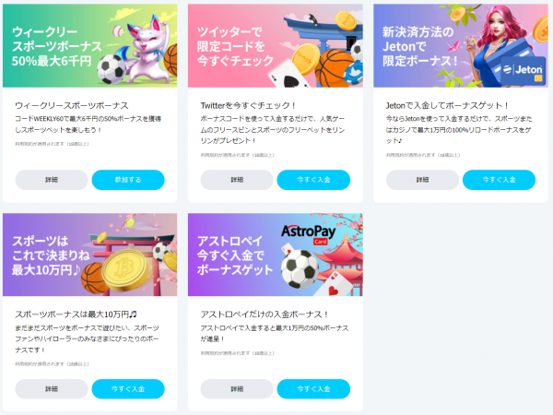
Task: Click the Twitterを今すぐチェック card title
Action: pyautogui.click(x=248, y=105)
